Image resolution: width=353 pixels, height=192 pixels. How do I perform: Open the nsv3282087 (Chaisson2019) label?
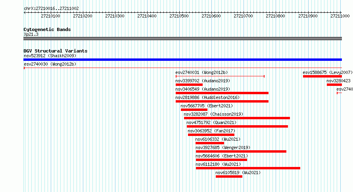213,114
